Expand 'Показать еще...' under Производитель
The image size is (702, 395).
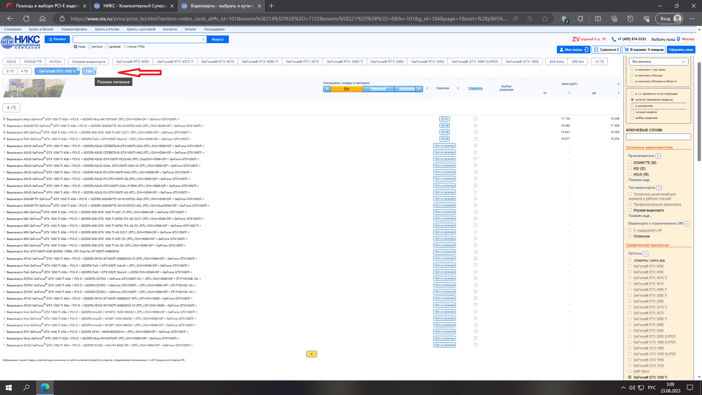click(x=640, y=180)
